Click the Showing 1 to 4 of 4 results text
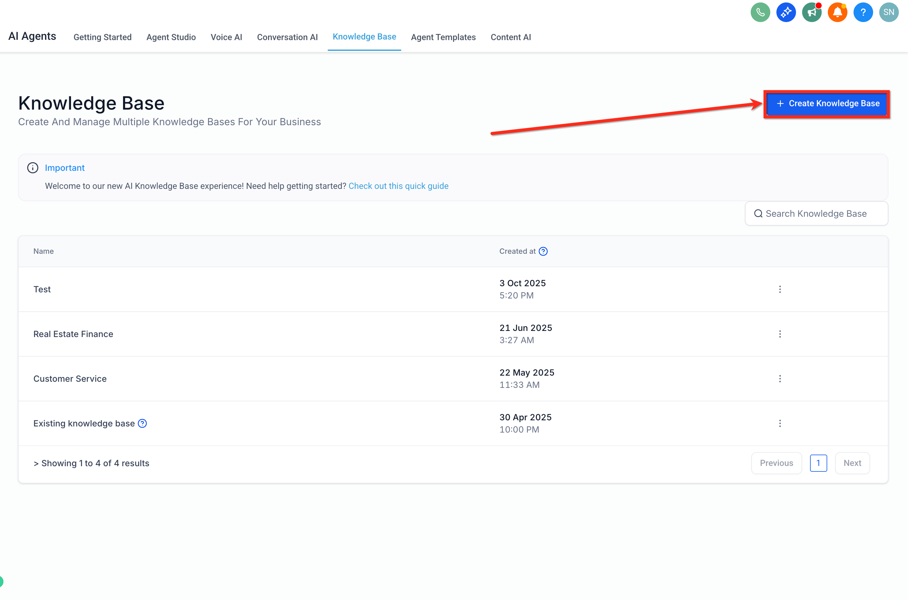This screenshot has width=908, height=600. (x=92, y=463)
